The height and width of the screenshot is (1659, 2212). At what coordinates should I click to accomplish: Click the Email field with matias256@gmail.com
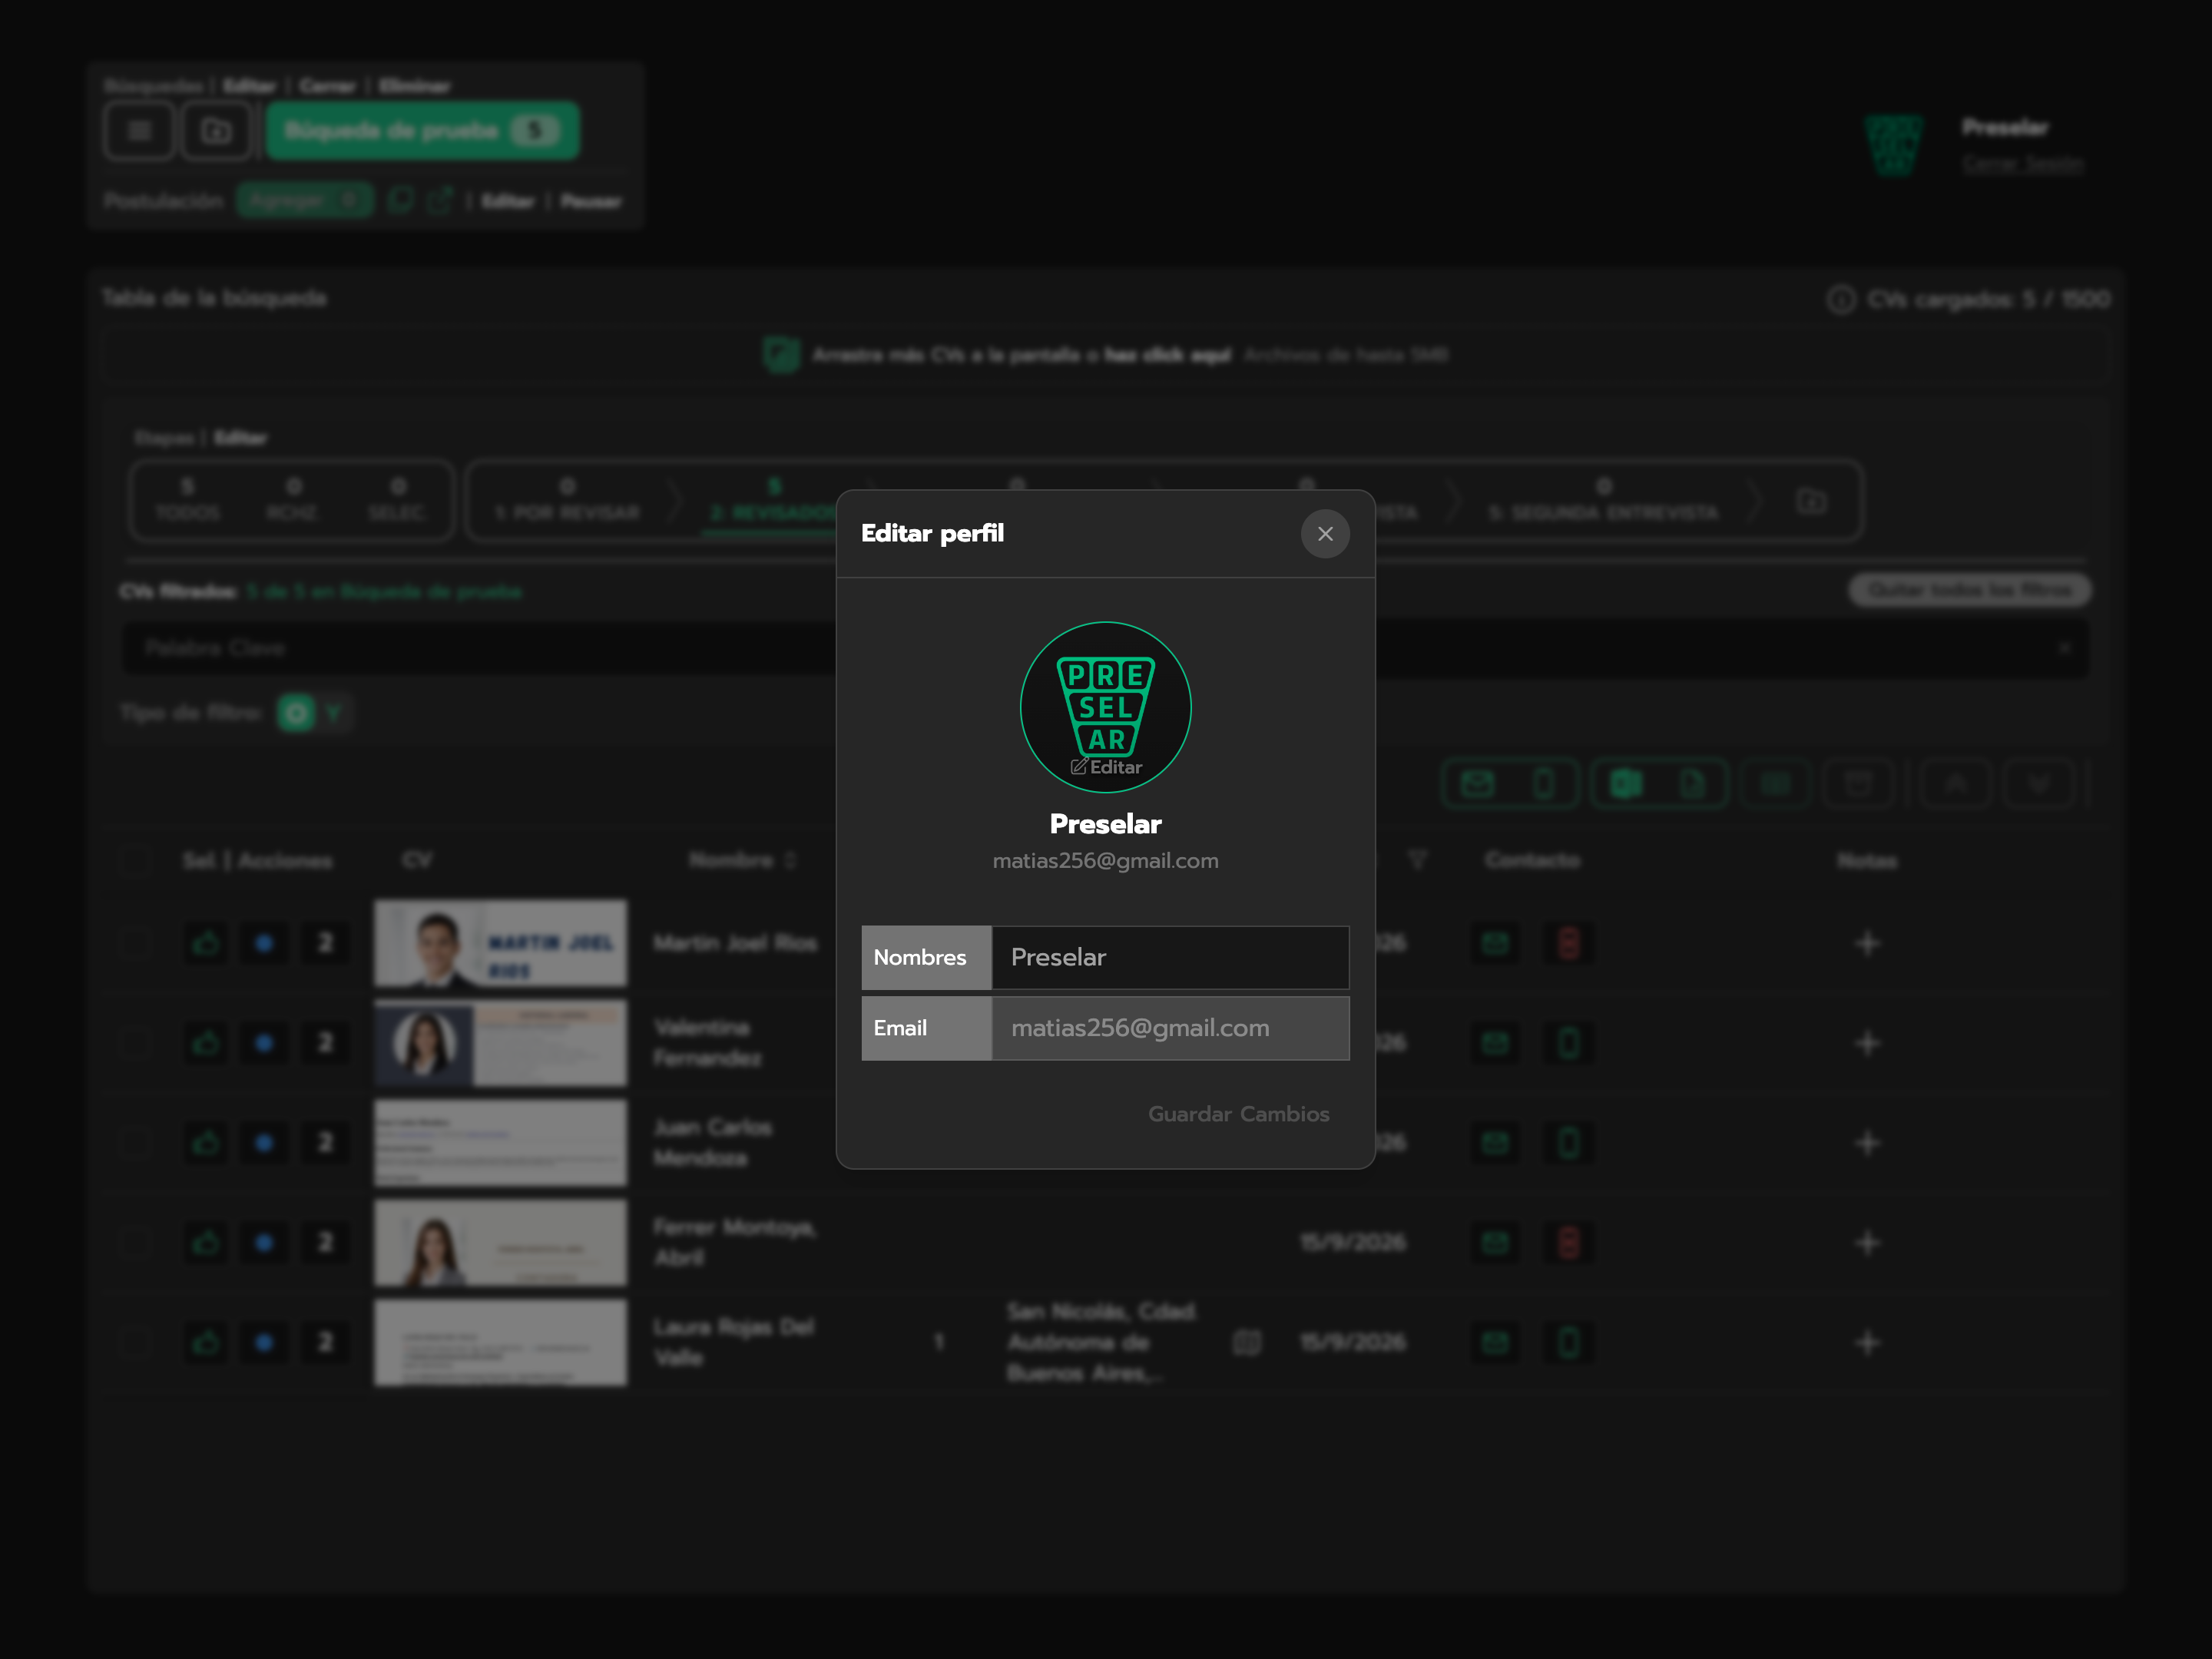(x=1170, y=1028)
